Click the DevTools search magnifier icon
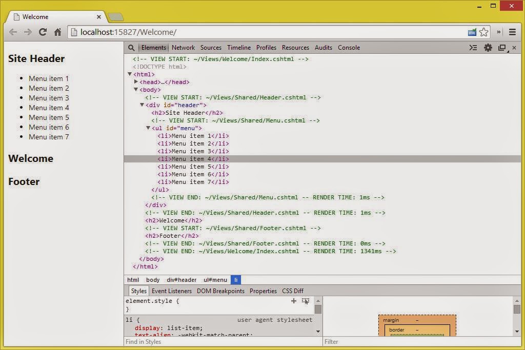The height and width of the screenshot is (350, 525). point(131,48)
